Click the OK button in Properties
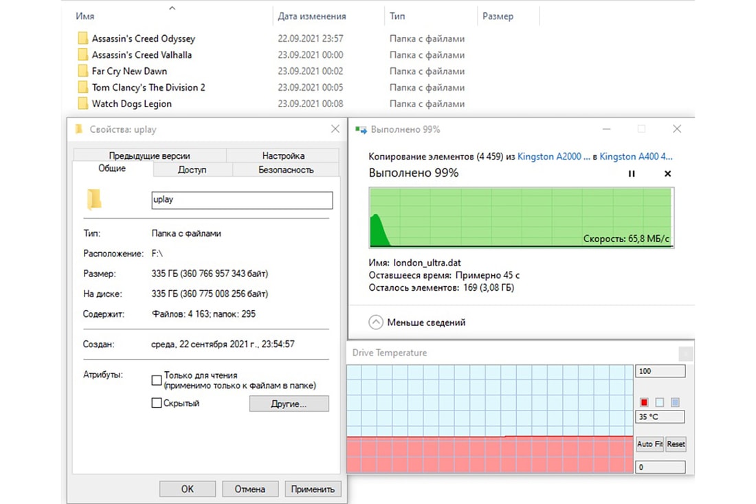 tap(187, 489)
